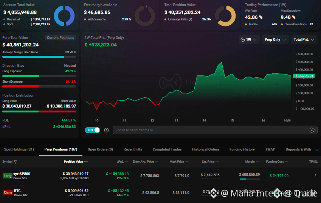
Task: Click the $7,449.585 liquidation price
Action: 210,175
